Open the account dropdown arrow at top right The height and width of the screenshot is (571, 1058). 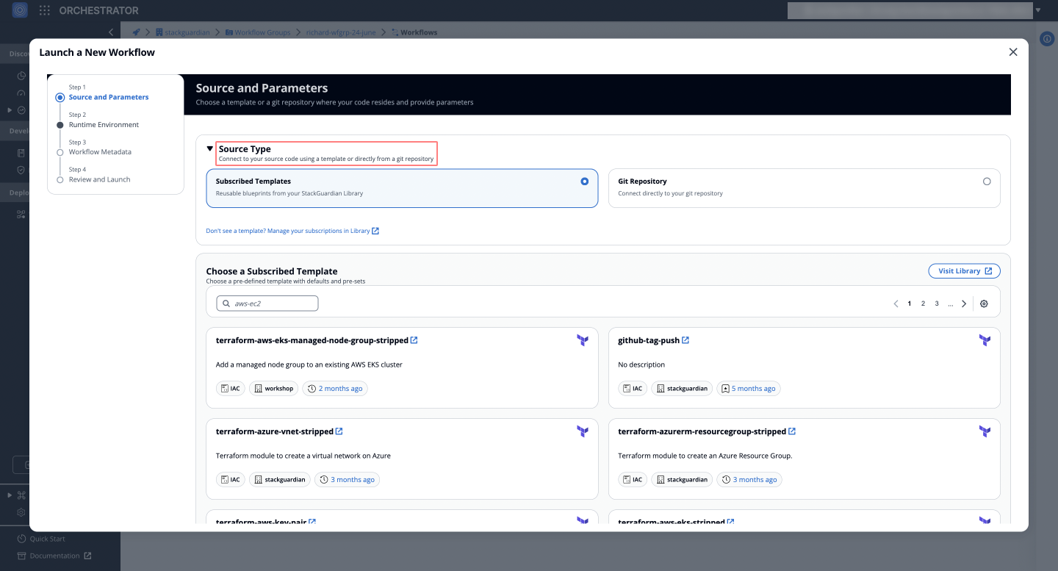pyautogui.click(x=1038, y=10)
